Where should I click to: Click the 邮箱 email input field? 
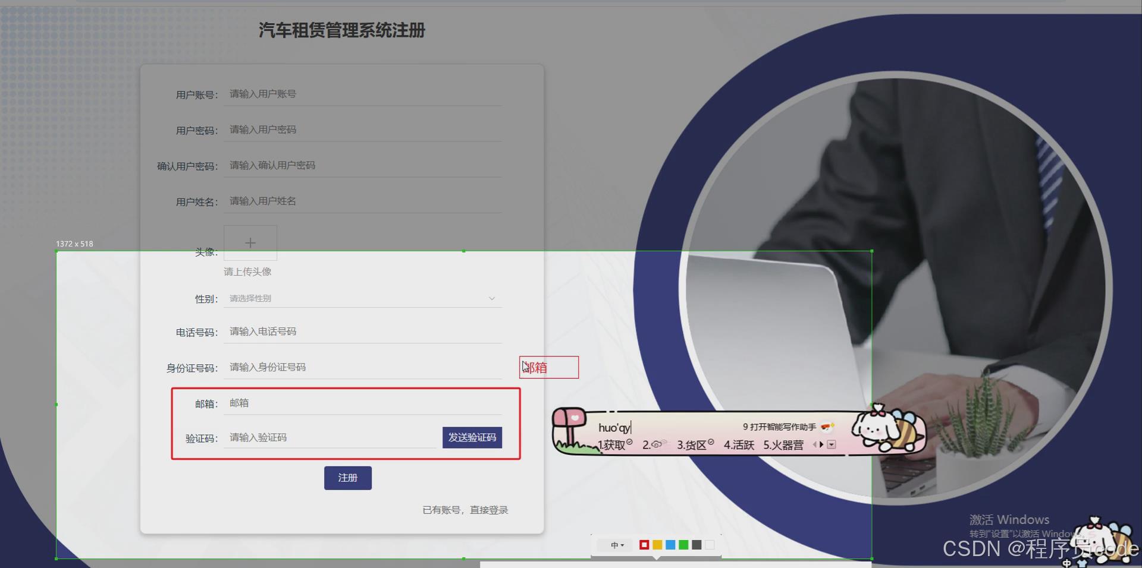pos(363,403)
